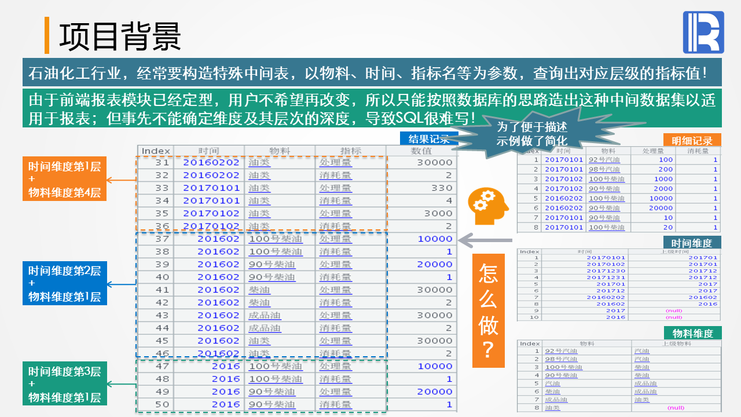Screen dimensions: 741x417
Task: Click date 20160202 in result row 31
Action: coord(211,163)
